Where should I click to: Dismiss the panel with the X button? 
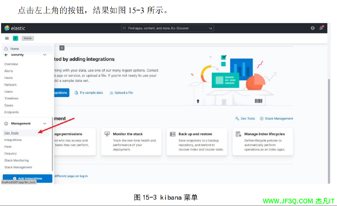click(x=62, y=48)
